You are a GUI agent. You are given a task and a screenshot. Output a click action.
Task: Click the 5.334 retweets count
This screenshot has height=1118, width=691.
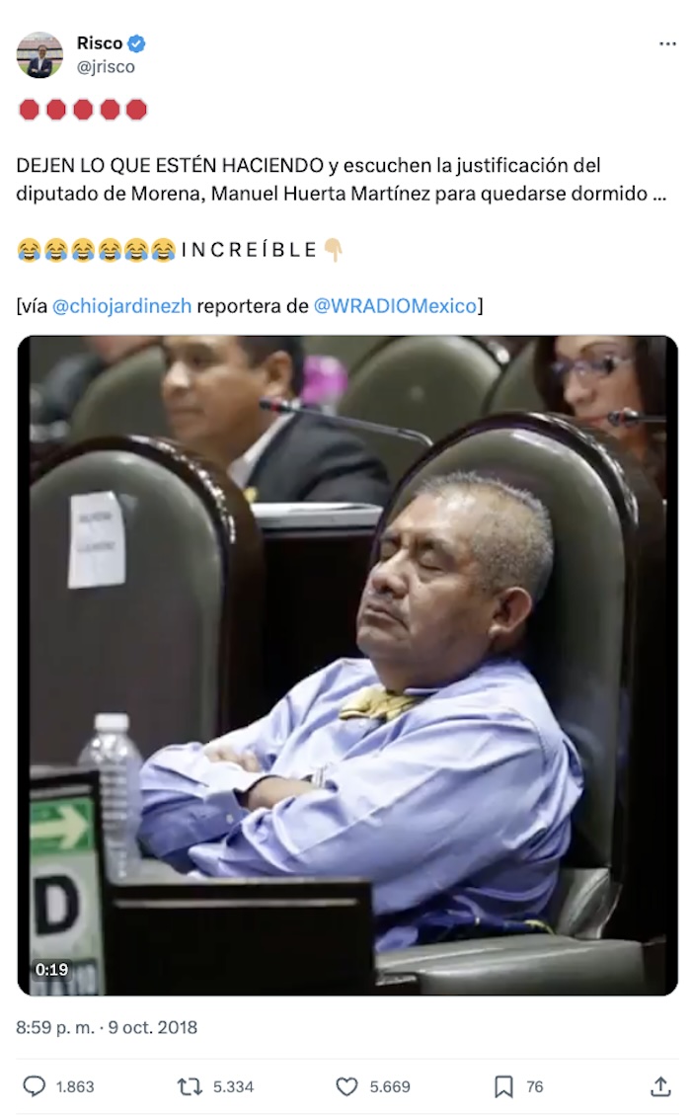point(233,1086)
